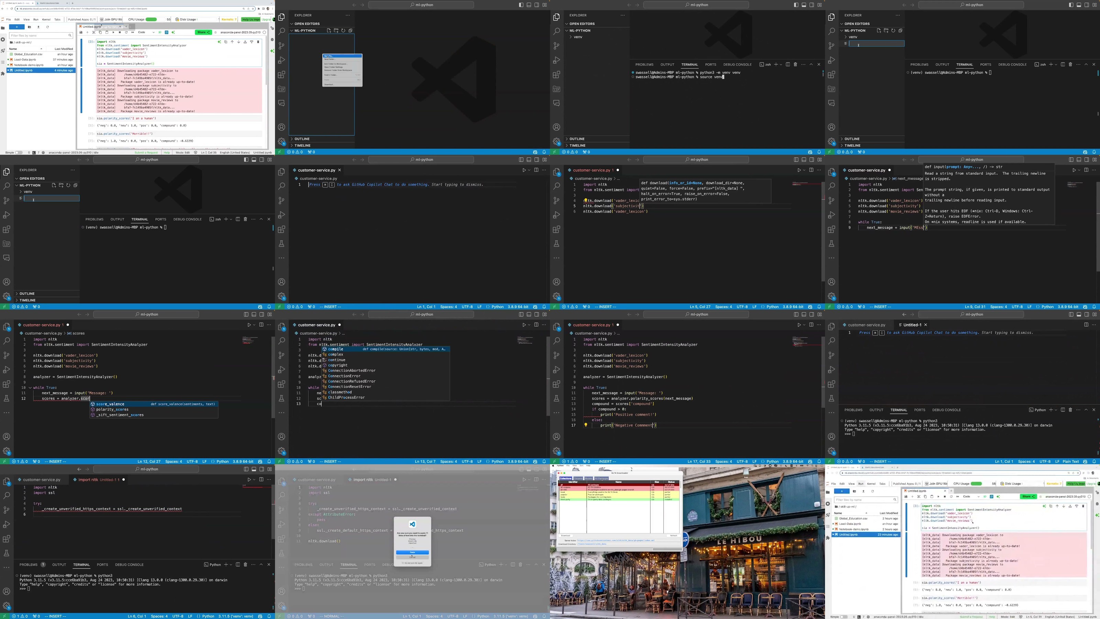
Task: Toggle Secondary Side Bar above 'Negative Commment' code window
Action: tap(812, 314)
